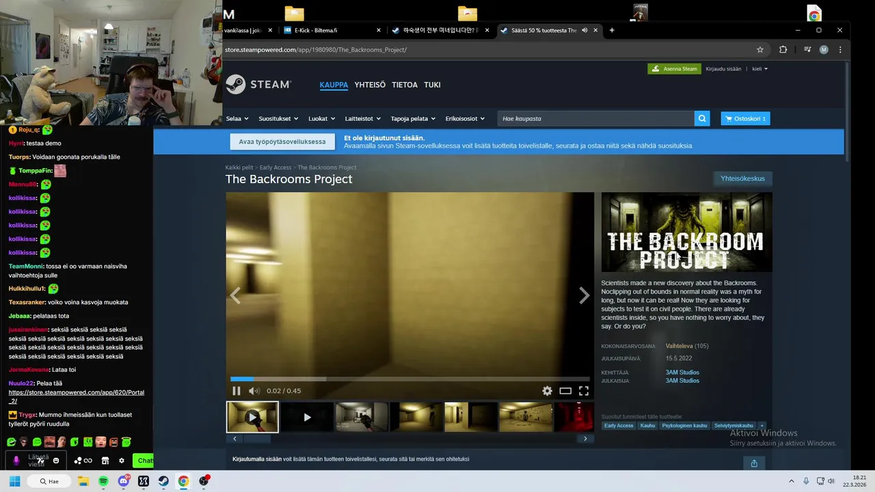Seek along the trailer progress bar
This screenshot has height=492, width=875.
(x=409, y=379)
